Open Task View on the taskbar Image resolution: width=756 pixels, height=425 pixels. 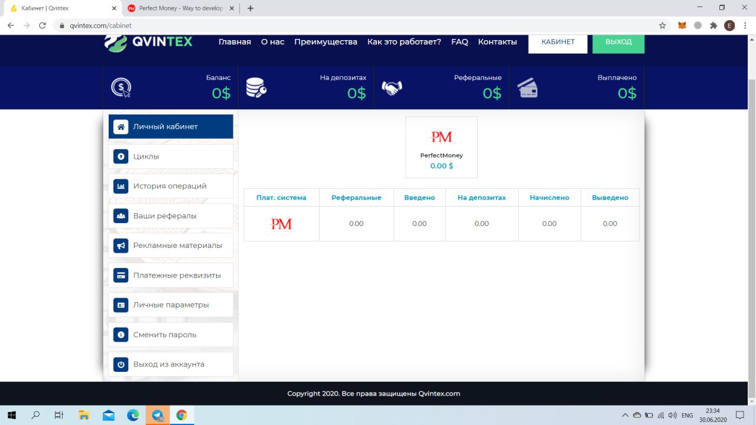coord(58,415)
